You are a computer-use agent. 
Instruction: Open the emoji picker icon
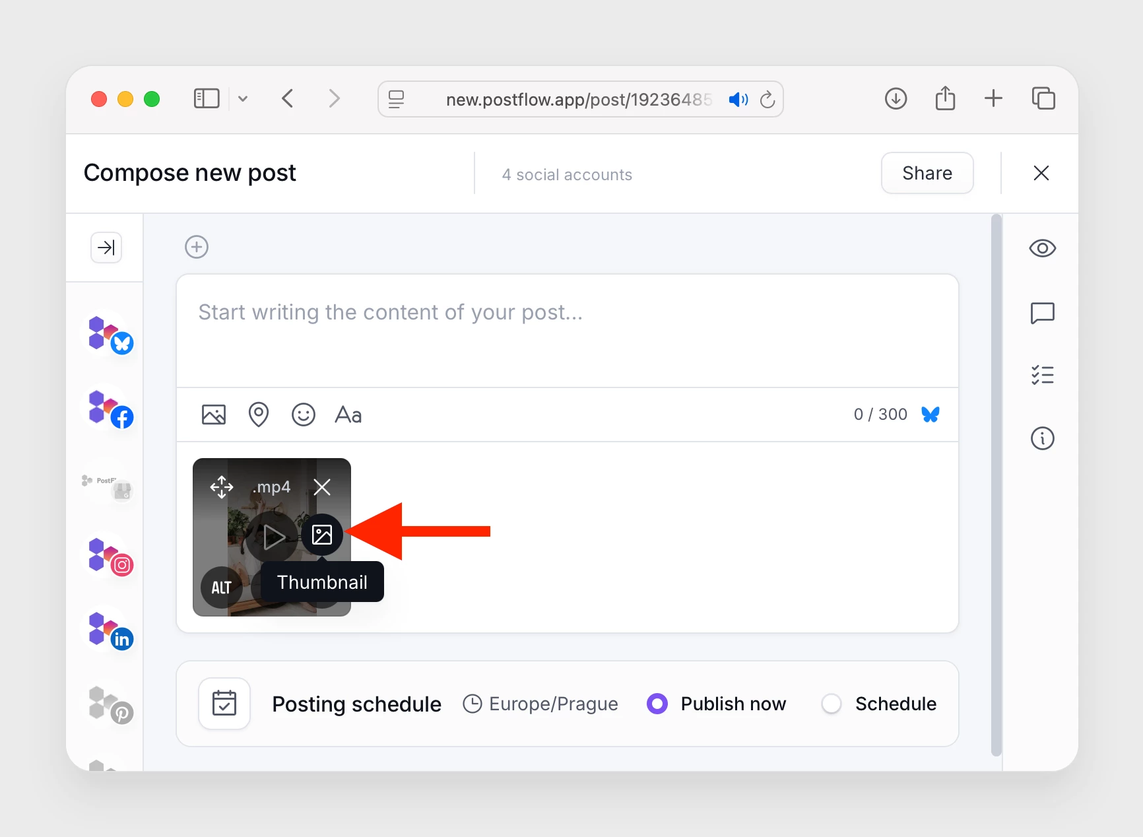coord(303,415)
